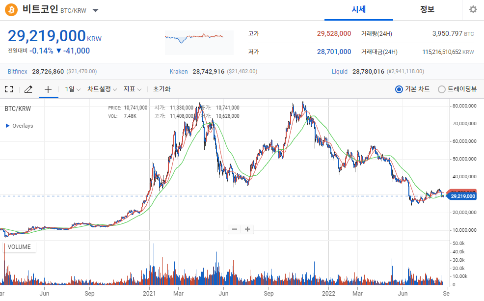Click the orange Bitcoin logo icon

pyautogui.click(x=11, y=10)
